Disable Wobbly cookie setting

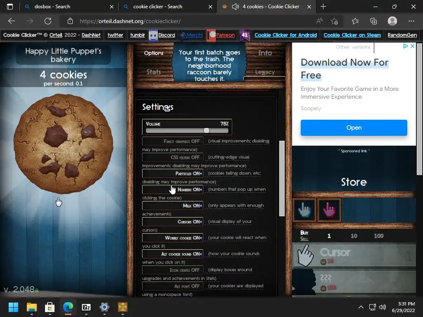173,238
